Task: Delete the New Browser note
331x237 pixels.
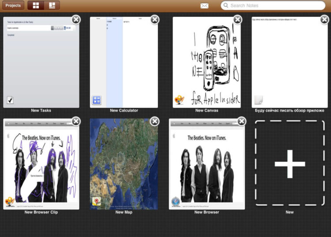Action: [241, 121]
